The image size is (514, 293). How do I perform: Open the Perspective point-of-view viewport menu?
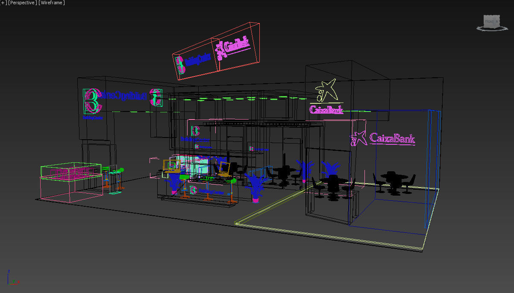[x=22, y=3]
